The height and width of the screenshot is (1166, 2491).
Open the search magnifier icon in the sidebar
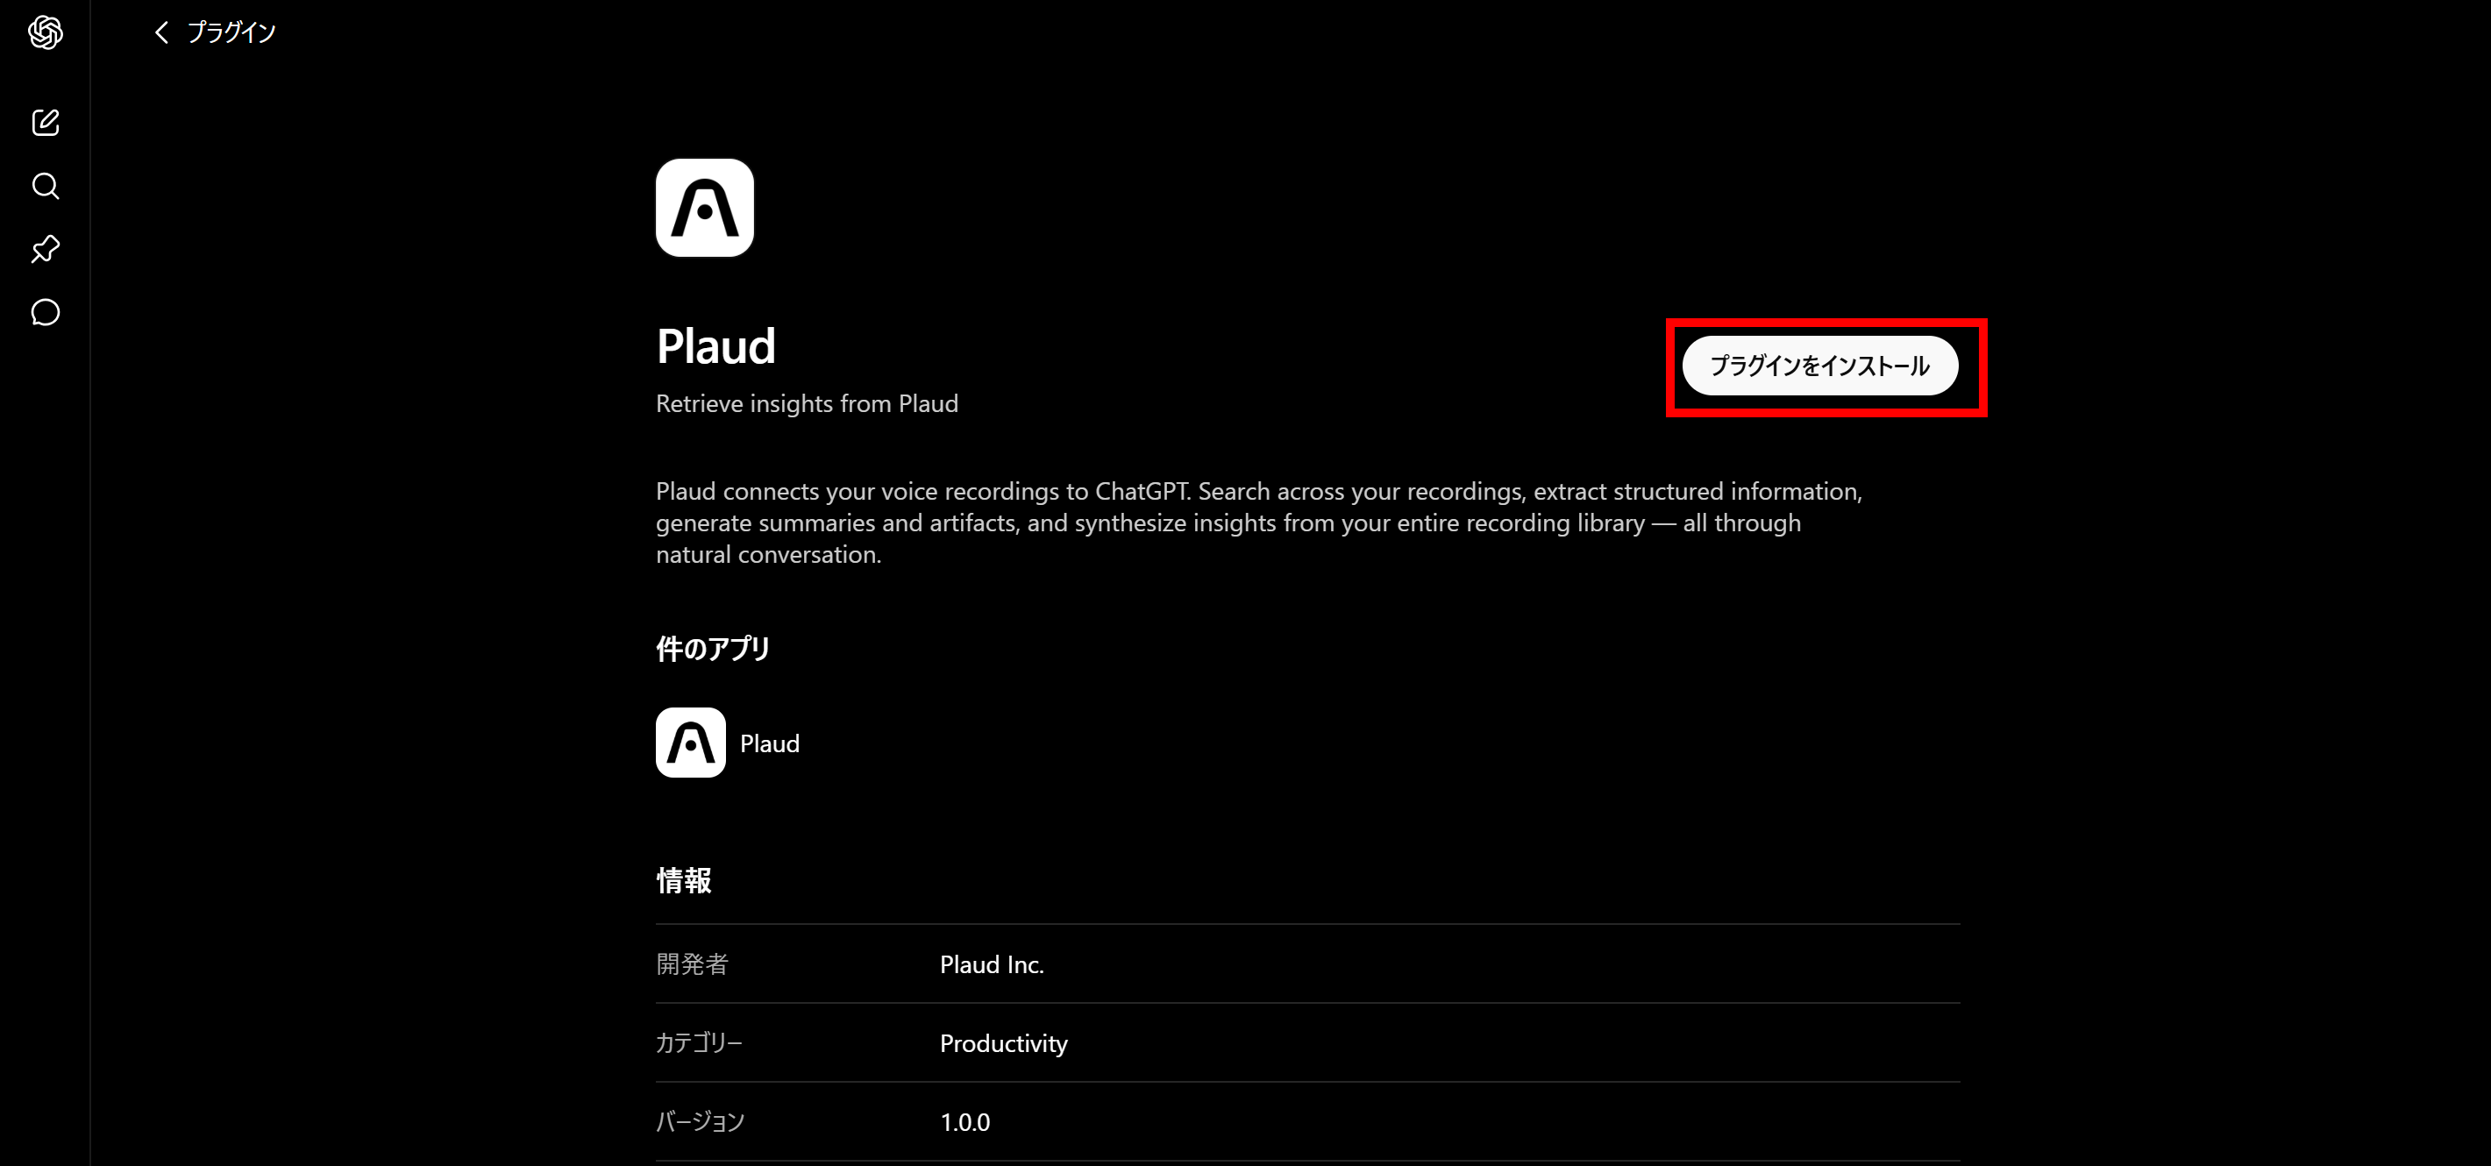pyautogui.click(x=46, y=186)
